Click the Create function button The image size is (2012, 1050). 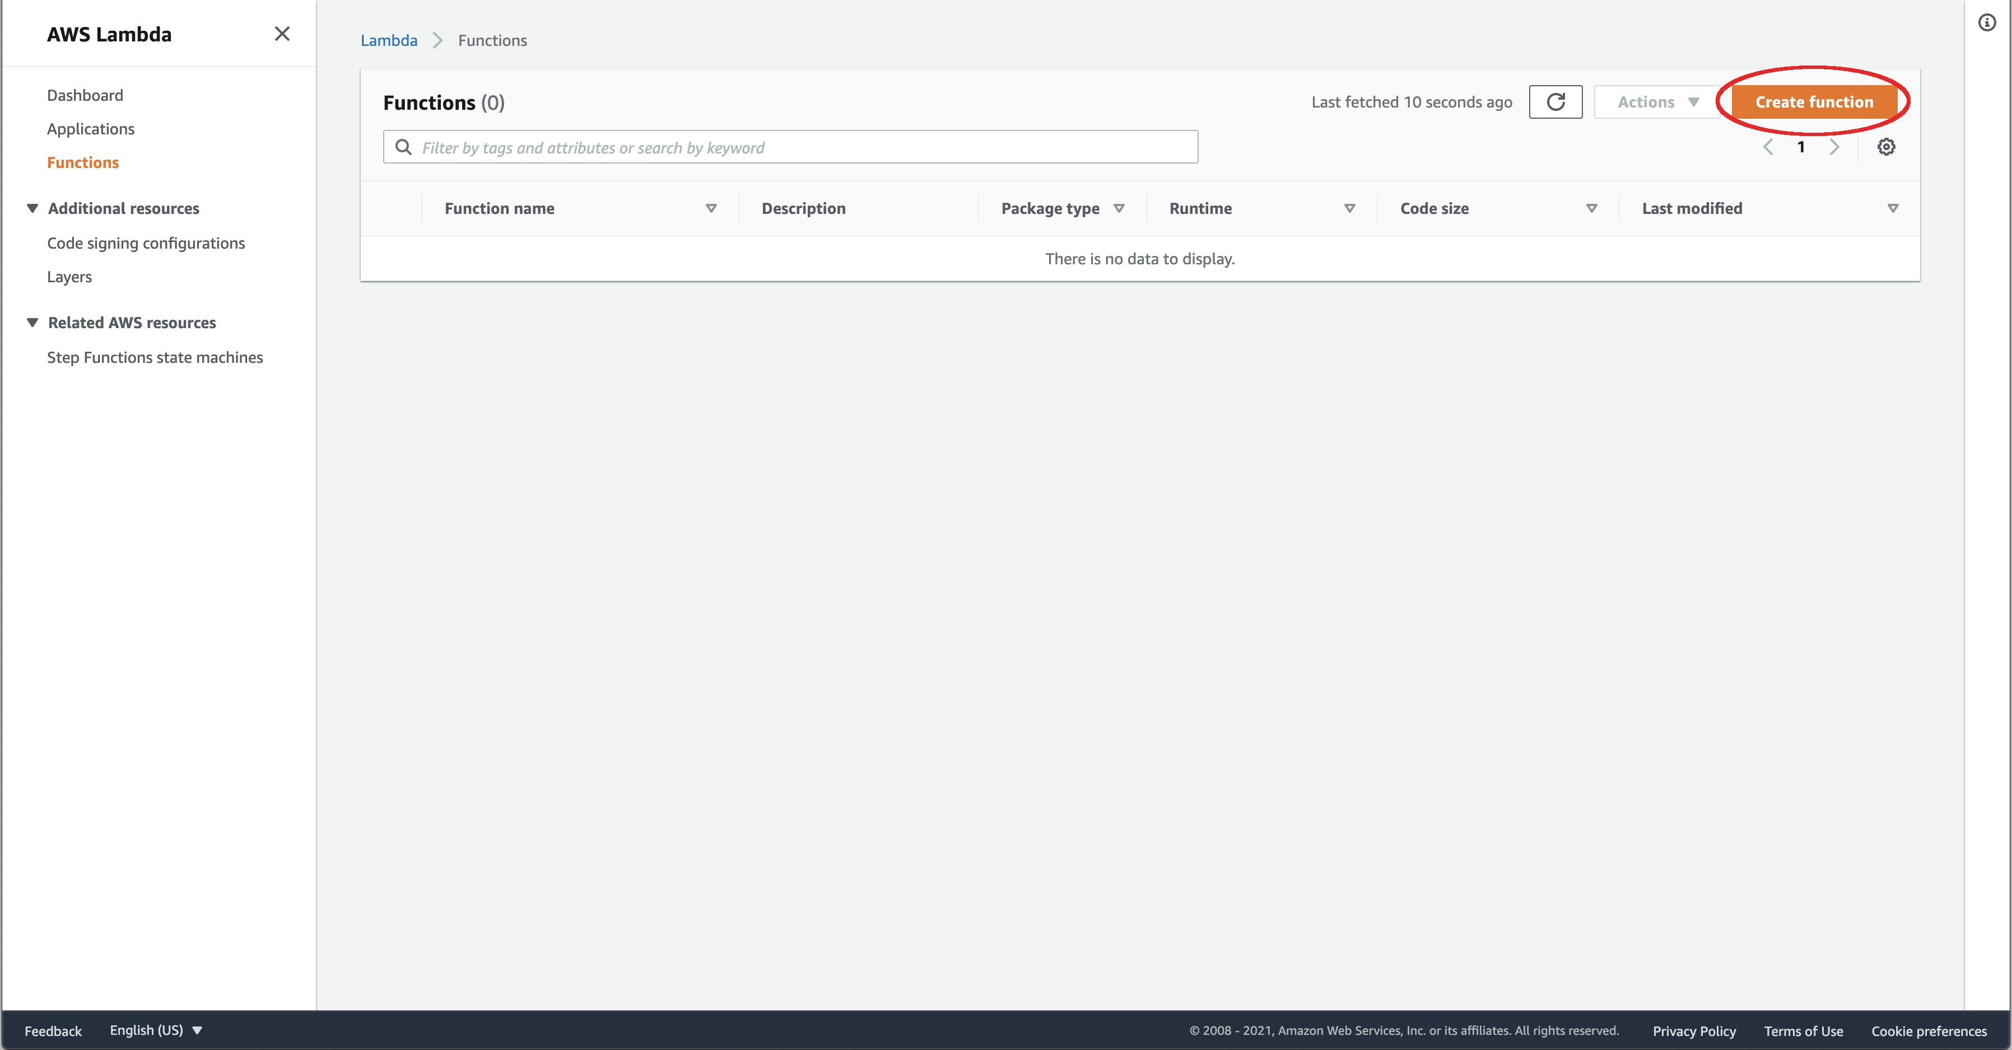pos(1814,102)
